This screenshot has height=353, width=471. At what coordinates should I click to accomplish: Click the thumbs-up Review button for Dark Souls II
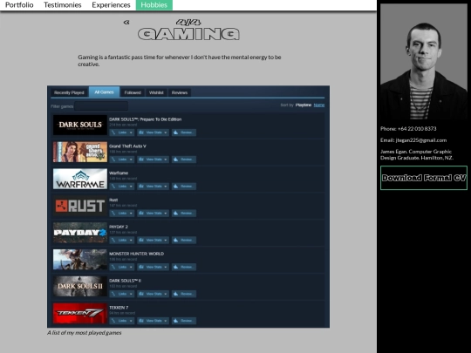184,294
